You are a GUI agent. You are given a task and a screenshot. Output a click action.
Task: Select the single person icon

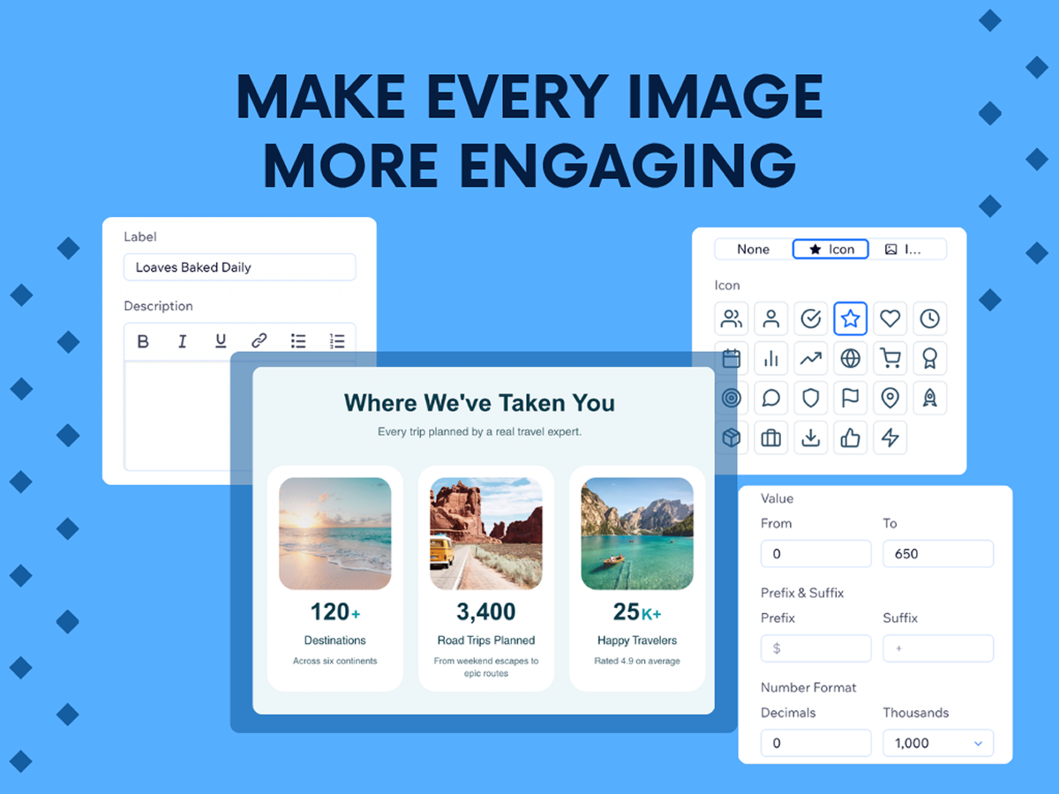click(x=771, y=318)
